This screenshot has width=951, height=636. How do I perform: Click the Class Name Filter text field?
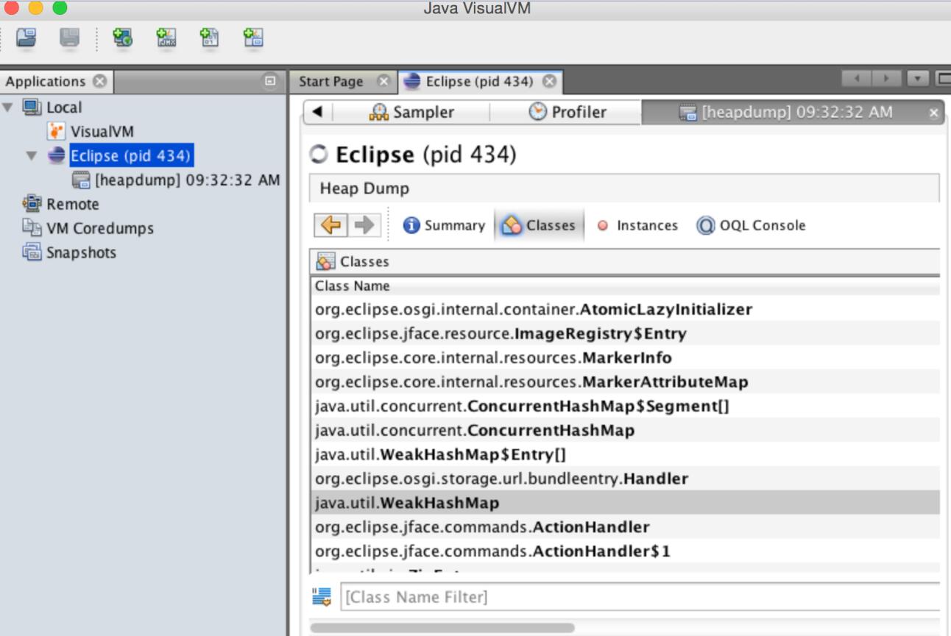coord(639,596)
